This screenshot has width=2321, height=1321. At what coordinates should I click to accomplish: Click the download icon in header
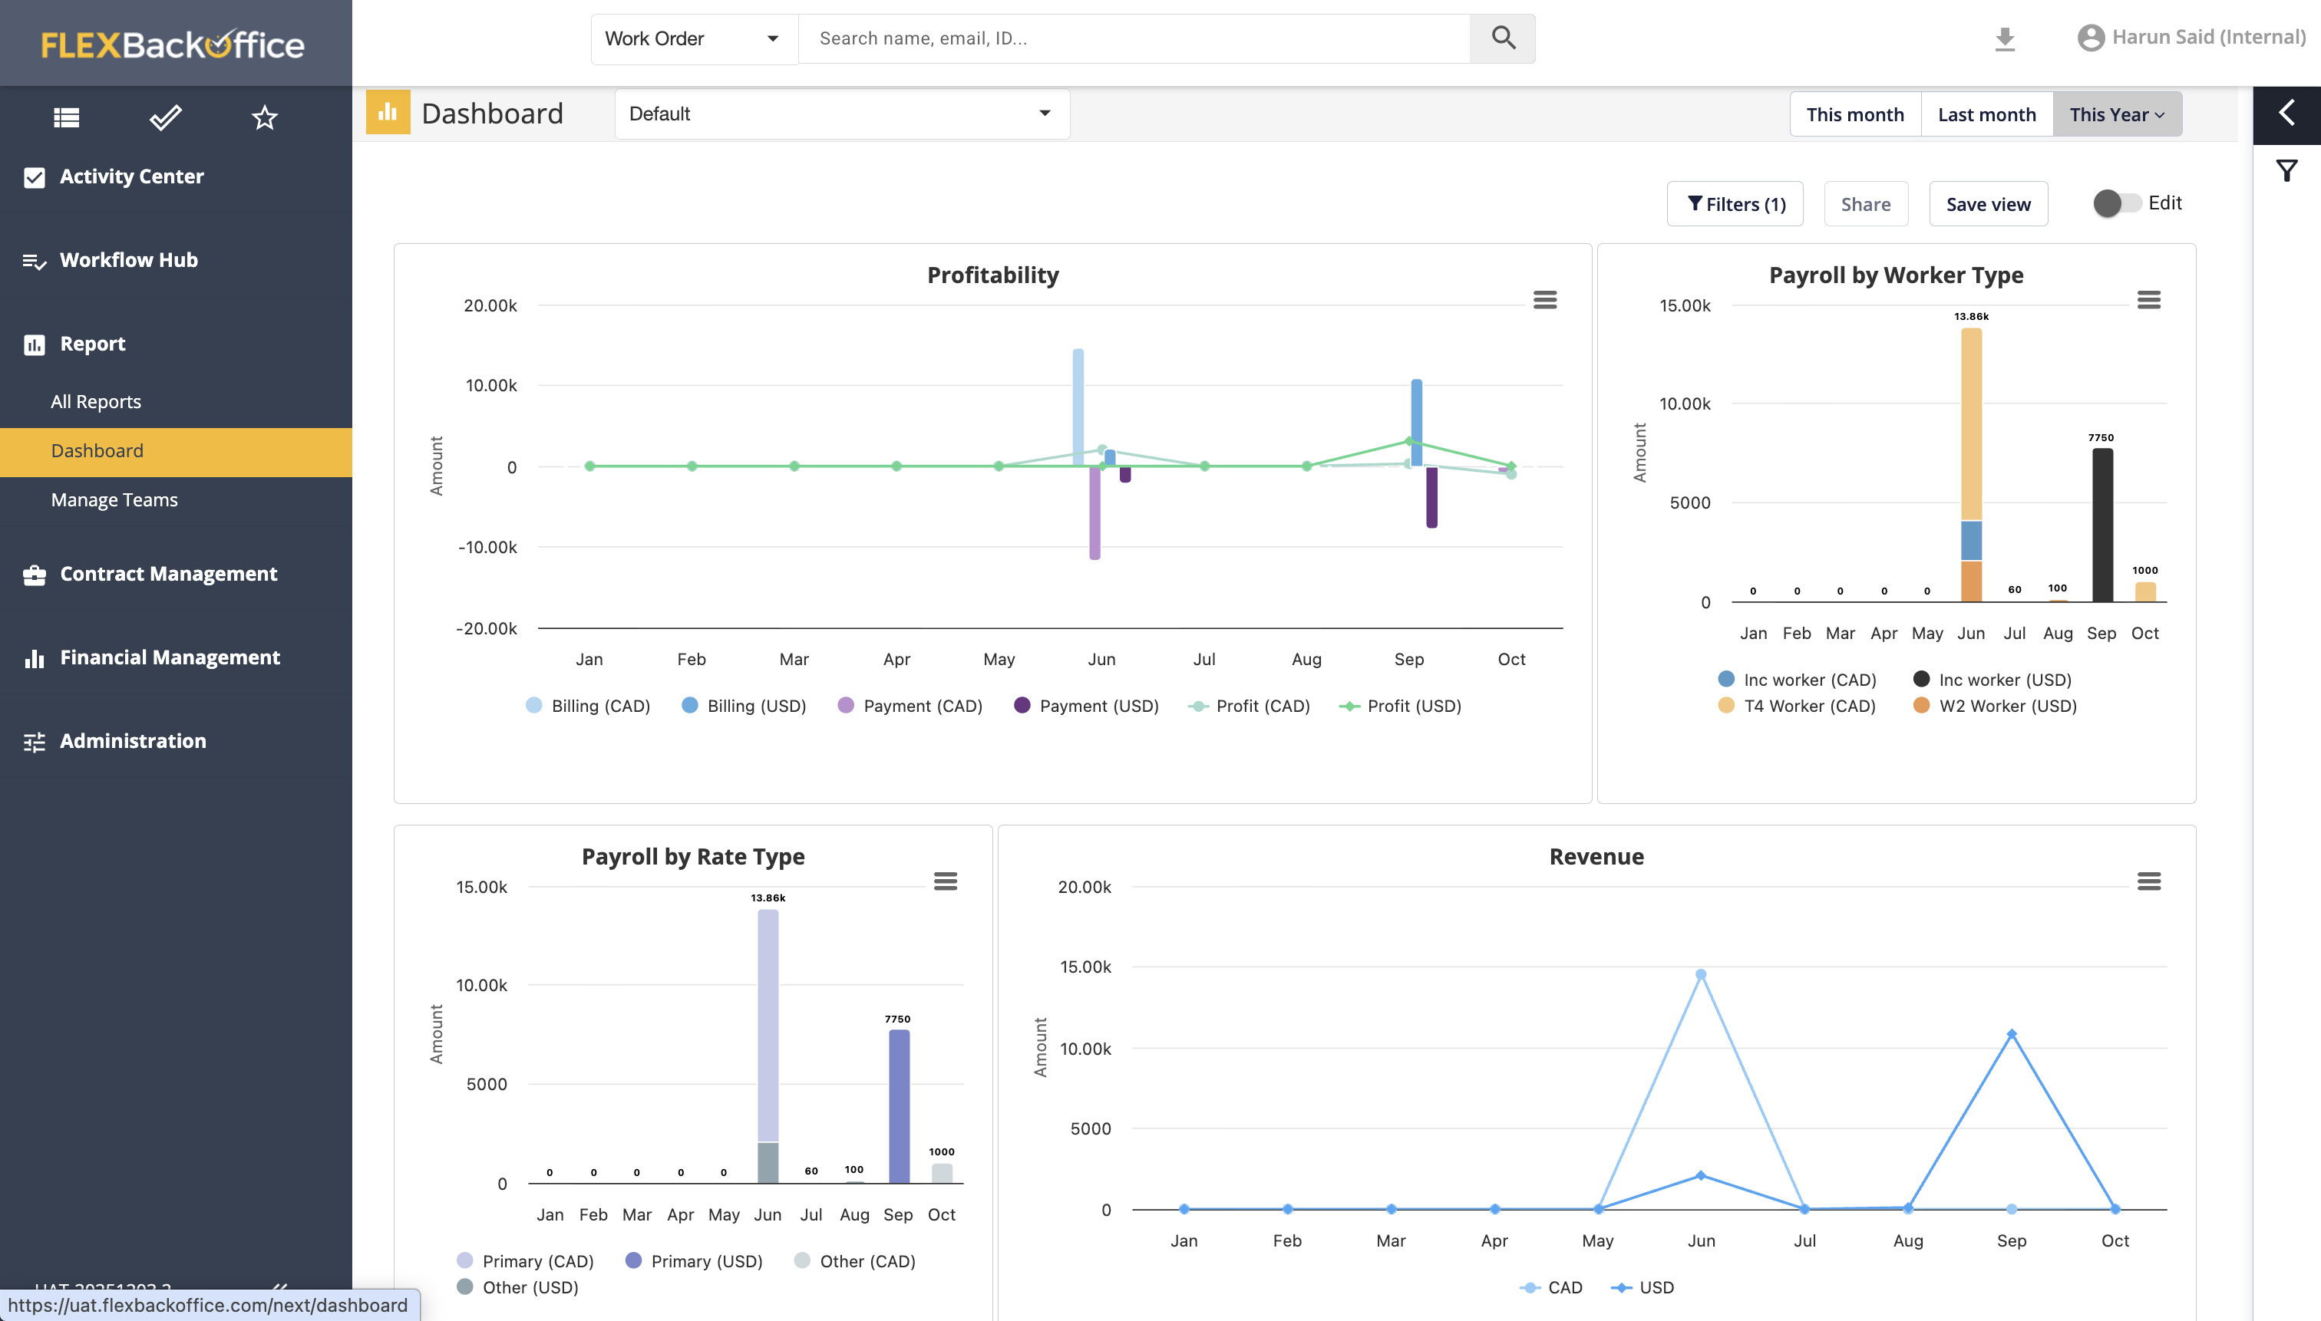[2004, 38]
